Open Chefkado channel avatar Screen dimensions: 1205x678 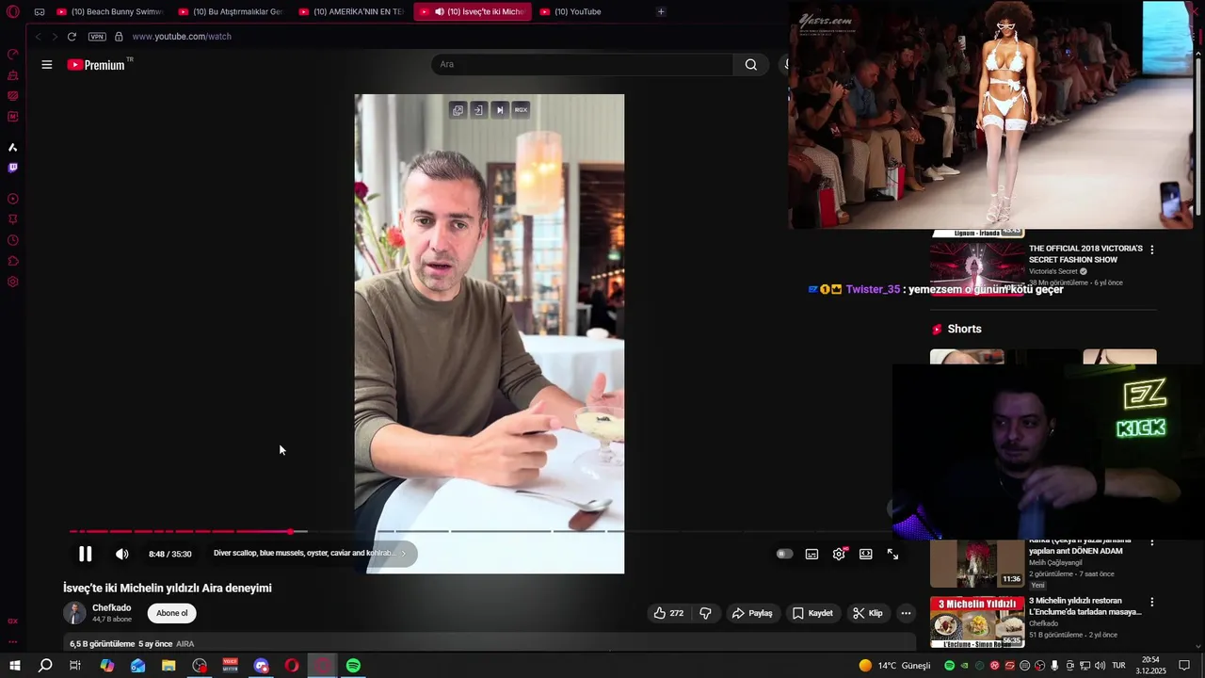[74, 613]
